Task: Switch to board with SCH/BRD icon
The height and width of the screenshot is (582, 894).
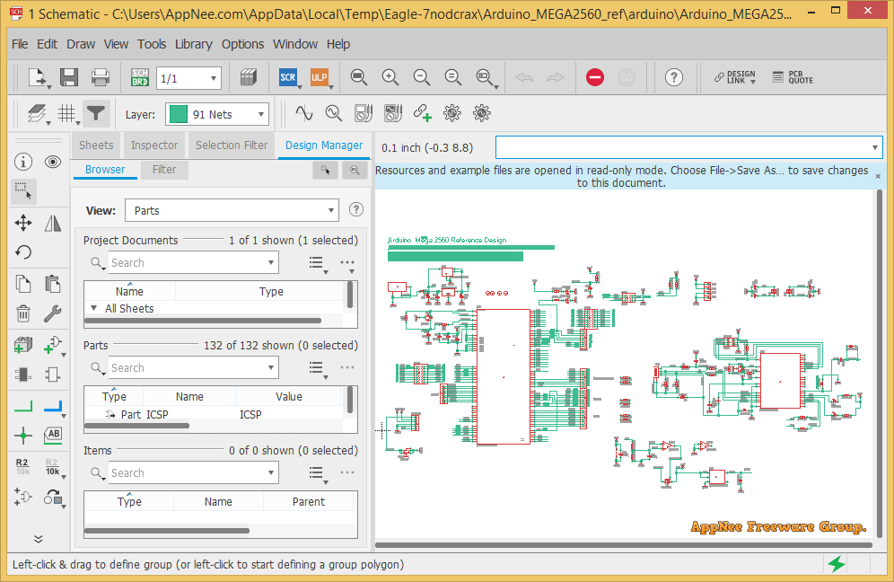Action: (140, 77)
